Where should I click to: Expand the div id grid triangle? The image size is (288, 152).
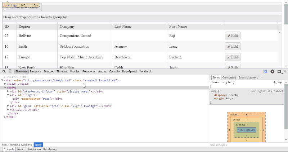click(8, 106)
